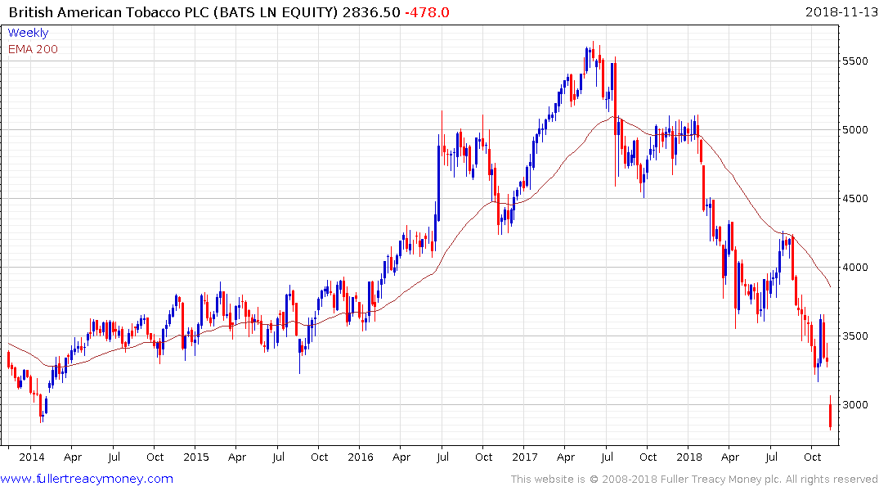The width and height of the screenshot is (879, 491).
Task: Click the 2014 year label on time axis
Action: 31,457
